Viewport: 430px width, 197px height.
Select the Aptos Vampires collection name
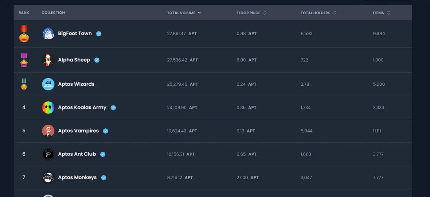click(x=78, y=131)
